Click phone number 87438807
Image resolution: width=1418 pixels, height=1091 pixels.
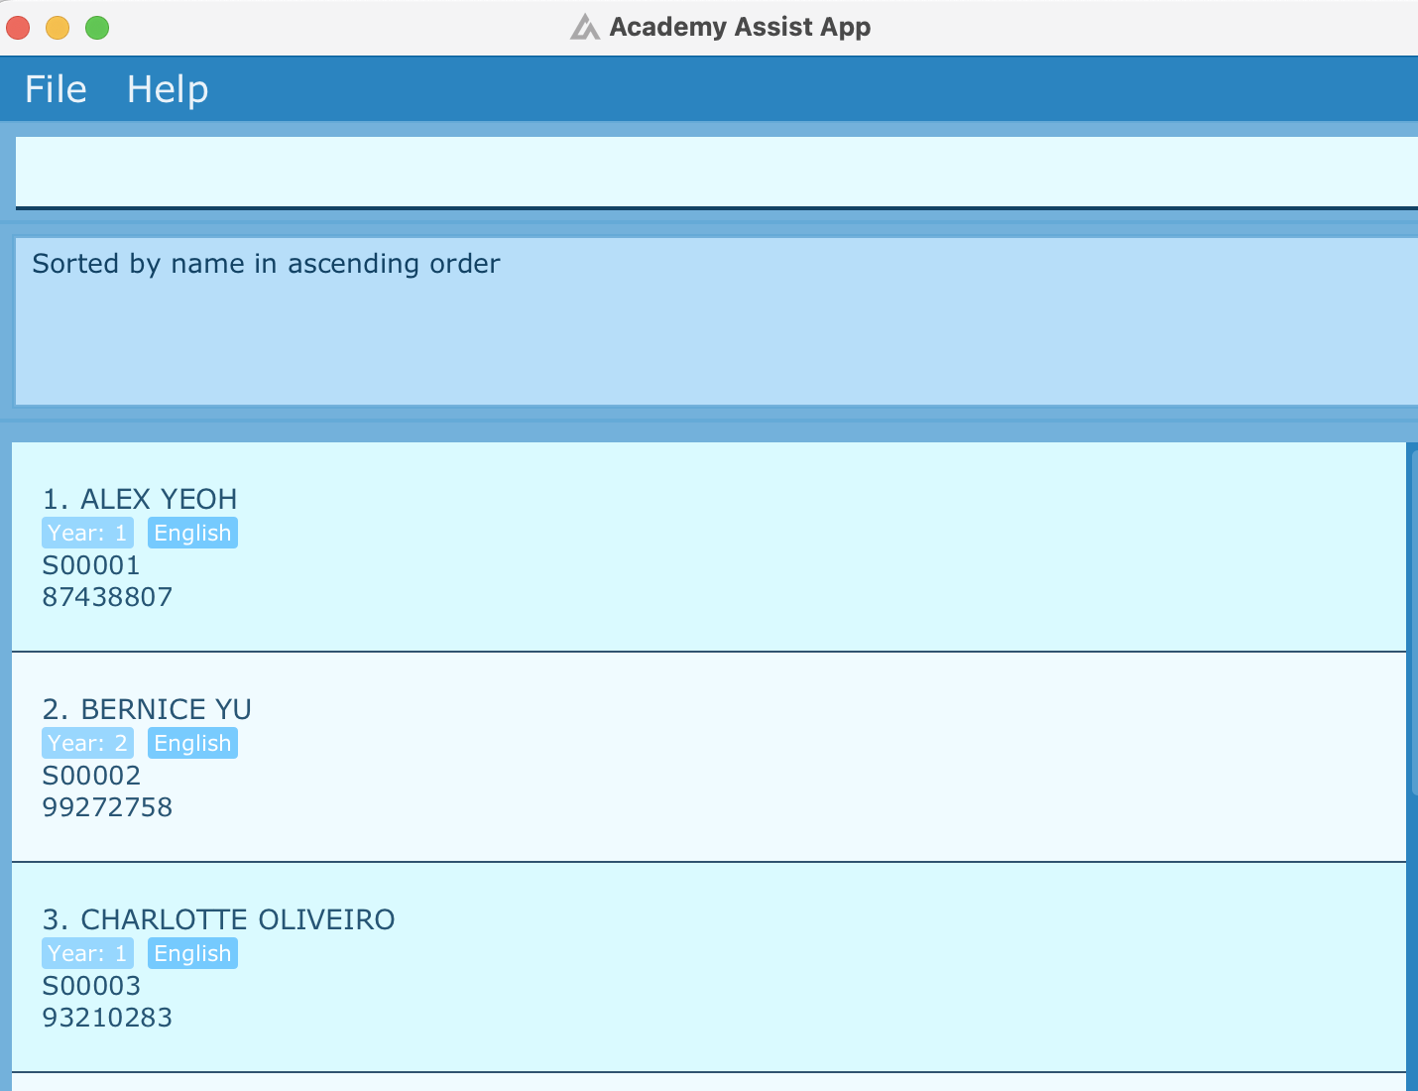(107, 597)
